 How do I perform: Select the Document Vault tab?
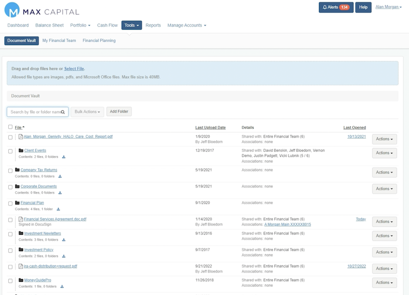click(x=21, y=41)
